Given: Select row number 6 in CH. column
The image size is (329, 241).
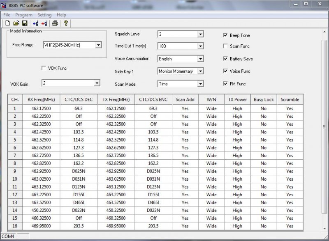Looking at the screenshot, I should coord(15,148).
